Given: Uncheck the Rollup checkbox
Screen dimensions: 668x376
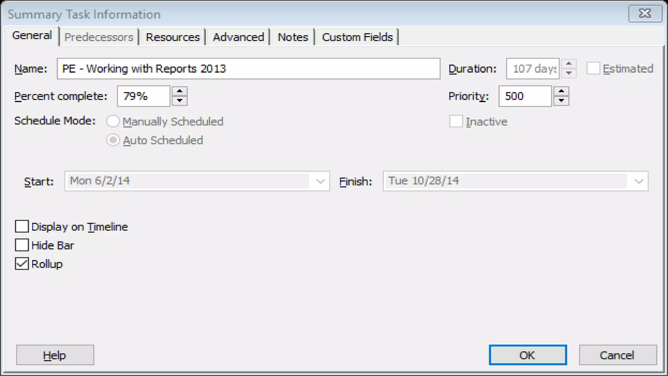Looking at the screenshot, I should tap(22, 264).
